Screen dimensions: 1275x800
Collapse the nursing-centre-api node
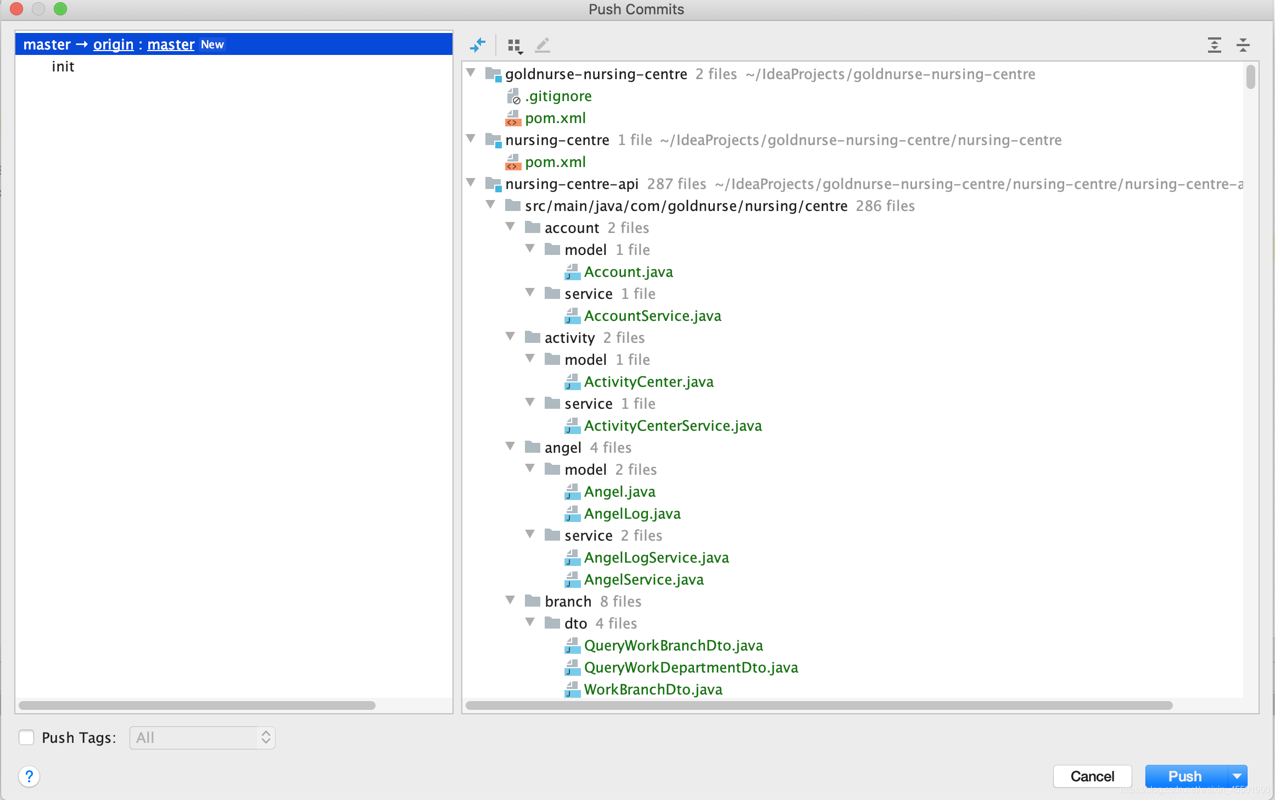pyautogui.click(x=471, y=182)
